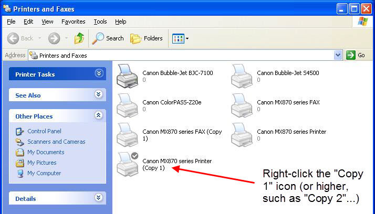Screen dimensions: 375x214
Task: Click the Scanners and Cameras icon
Action: [19, 142]
